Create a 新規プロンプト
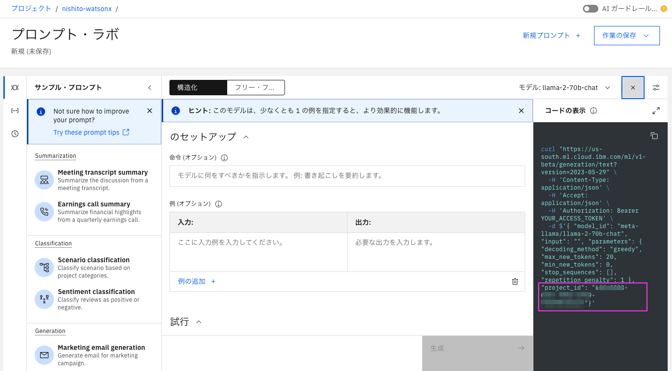The width and height of the screenshot is (672, 371). pyautogui.click(x=552, y=36)
